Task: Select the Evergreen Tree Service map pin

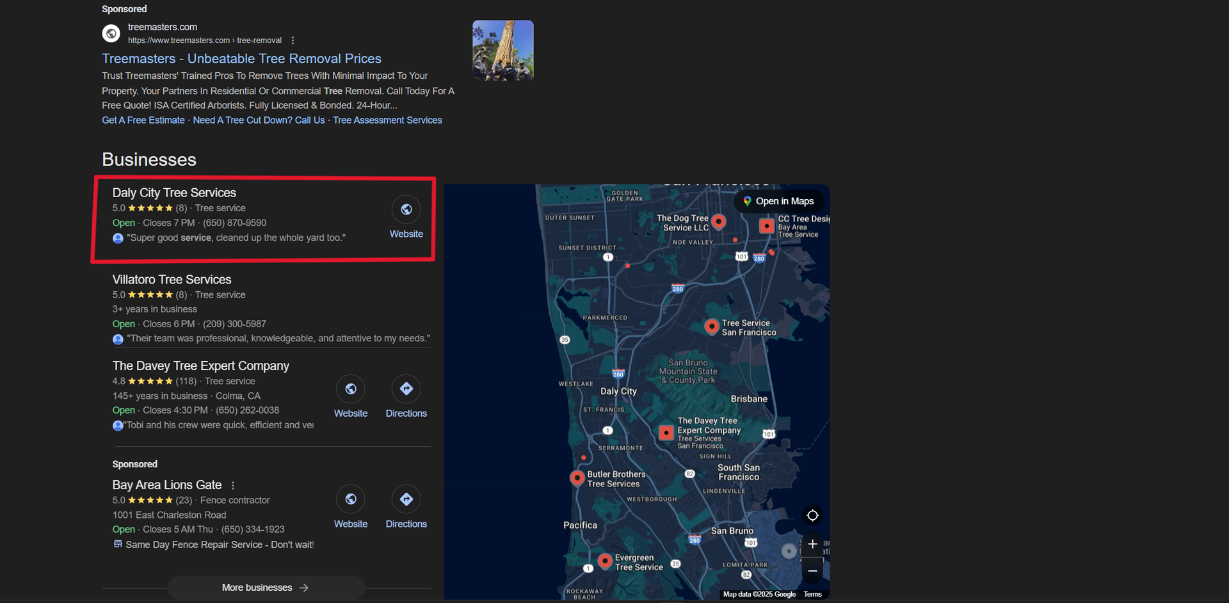Action: pyautogui.click(x=605, y=561)
